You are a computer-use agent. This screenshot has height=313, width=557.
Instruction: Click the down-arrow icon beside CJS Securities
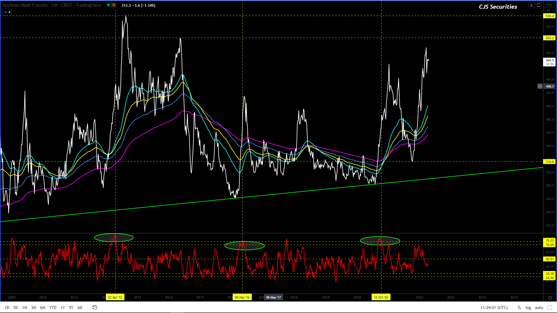[531, 5]
